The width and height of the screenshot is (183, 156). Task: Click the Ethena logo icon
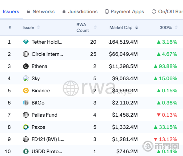click(x=26, y=66)
